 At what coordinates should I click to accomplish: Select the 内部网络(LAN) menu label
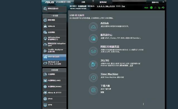tap(54, 81)
